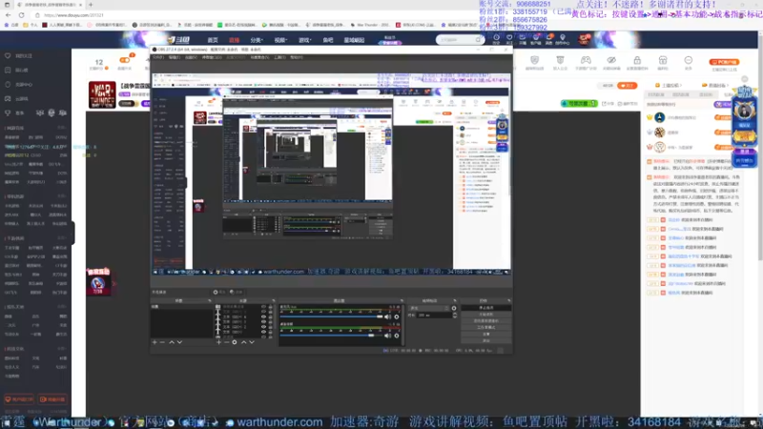This screenshot has height=429, width=763.
Task: Open the last OBS menu bar item
Action: (x=297, y=57)
